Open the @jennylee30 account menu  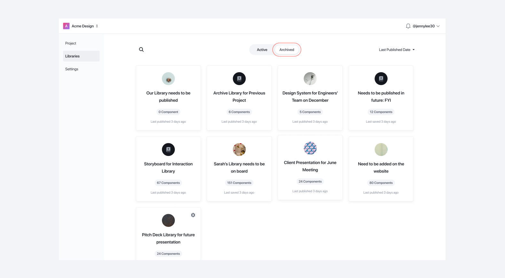coord(426,26)
